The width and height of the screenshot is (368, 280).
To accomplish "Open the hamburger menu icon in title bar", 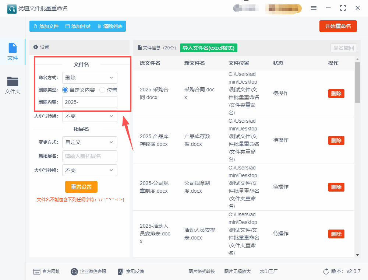I will click(314, 8).
